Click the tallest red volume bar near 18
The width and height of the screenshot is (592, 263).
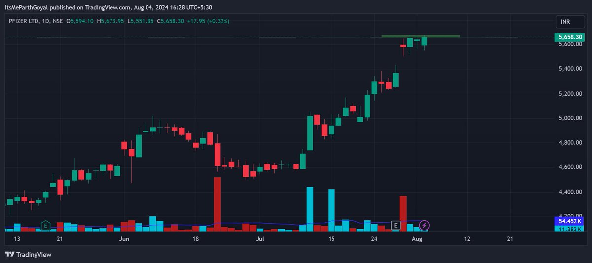pyautogui.click(x=217, y=204)
